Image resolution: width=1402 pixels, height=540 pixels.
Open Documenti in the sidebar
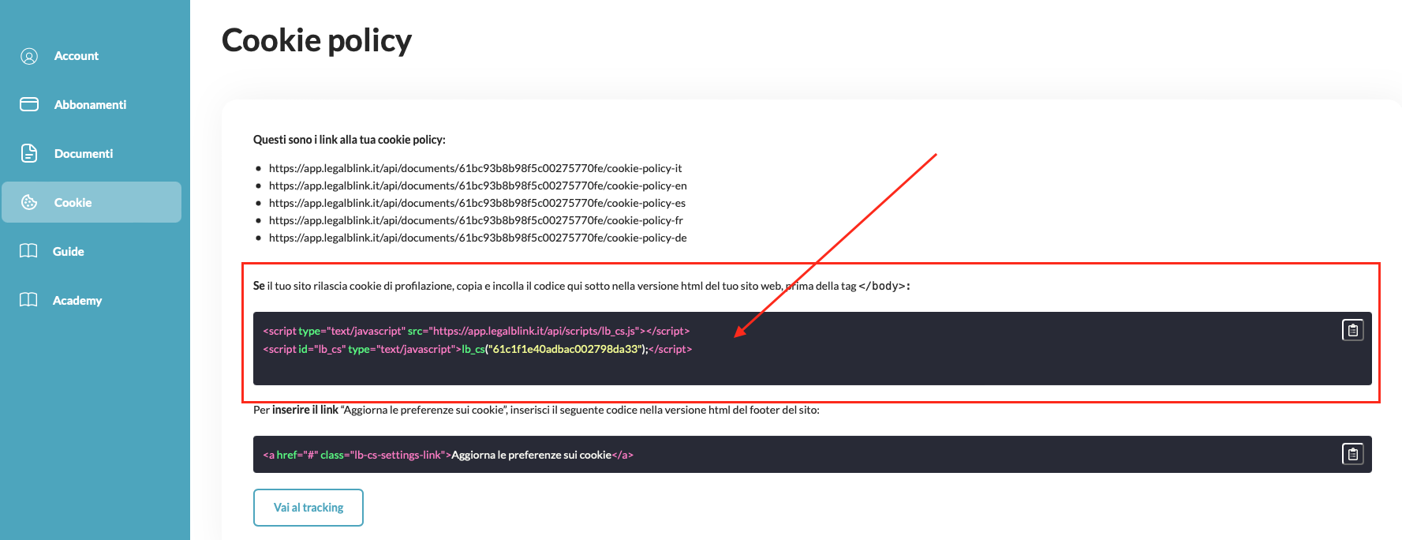[84, 153]
